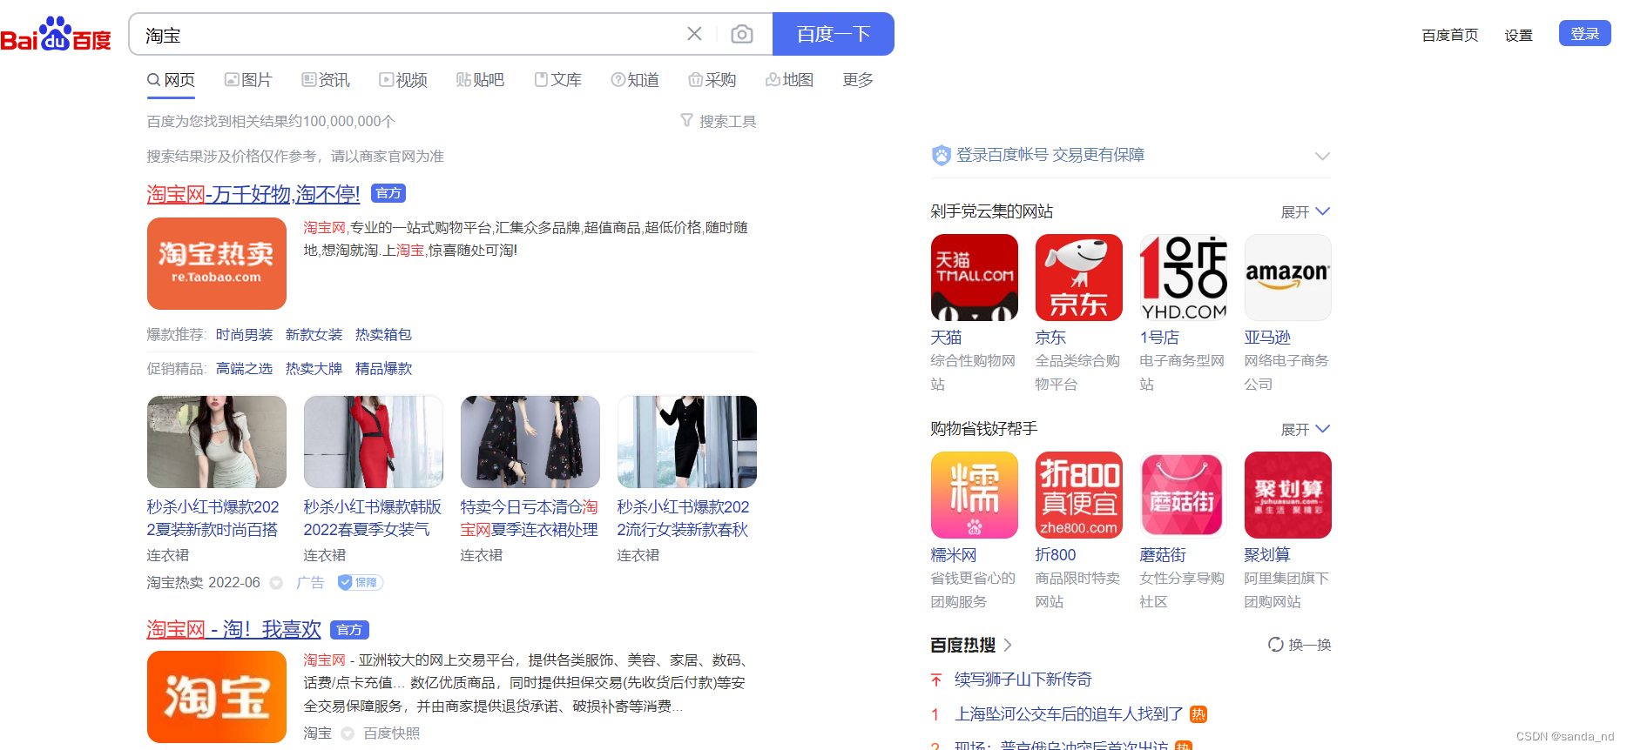This screenshot has width=1627, height=750.
Task: Click the 登录 button
Action: coord(1585,33)
